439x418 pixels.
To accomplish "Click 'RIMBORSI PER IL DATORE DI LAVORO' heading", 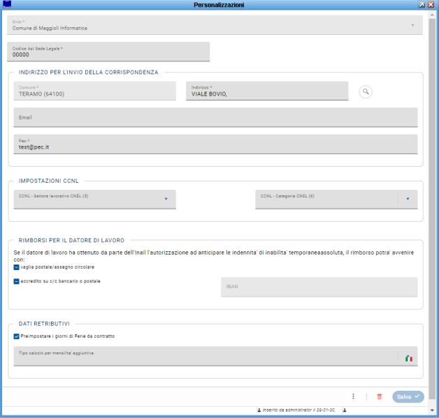I will [72, 240].
